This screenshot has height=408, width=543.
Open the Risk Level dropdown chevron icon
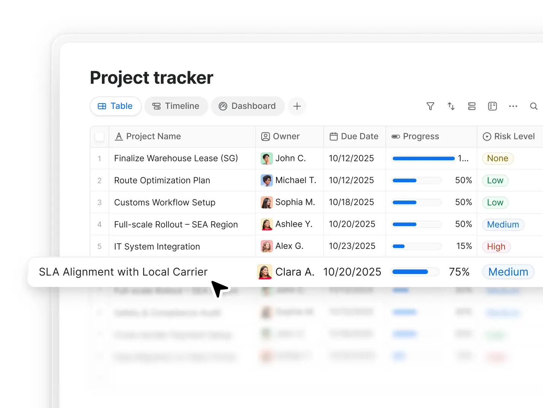(487, 136)
